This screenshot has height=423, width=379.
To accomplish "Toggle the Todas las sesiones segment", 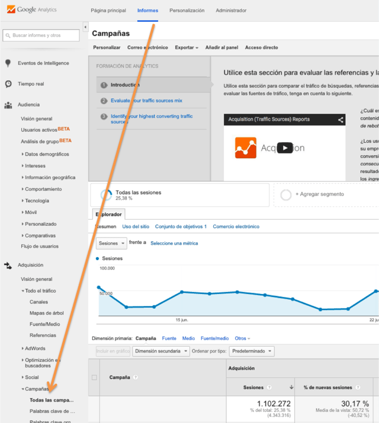I will coord(107,195).
